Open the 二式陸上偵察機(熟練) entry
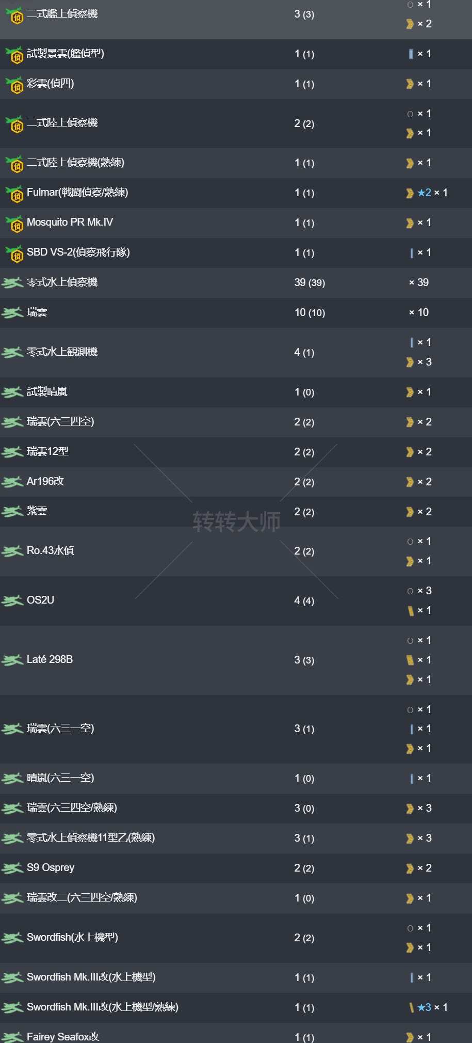Image resolution: width=472 pixels, height=1043 pixels. pos(75,162)
